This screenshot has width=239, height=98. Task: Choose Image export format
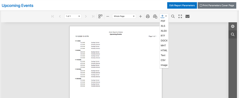click(x=164, y=65)
